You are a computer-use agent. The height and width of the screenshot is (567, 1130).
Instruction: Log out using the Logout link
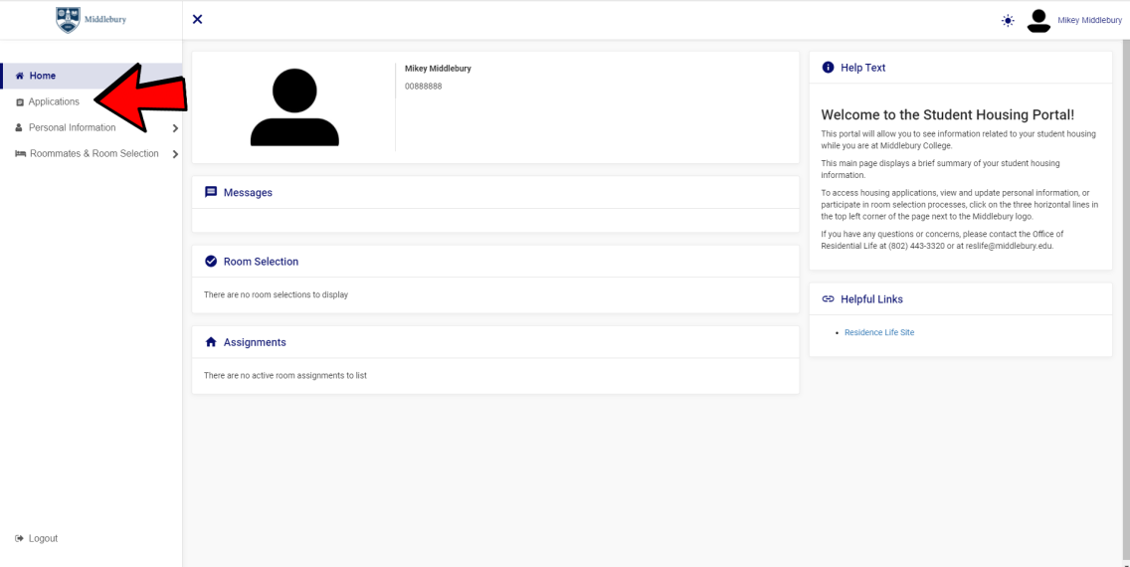point(43,538)
